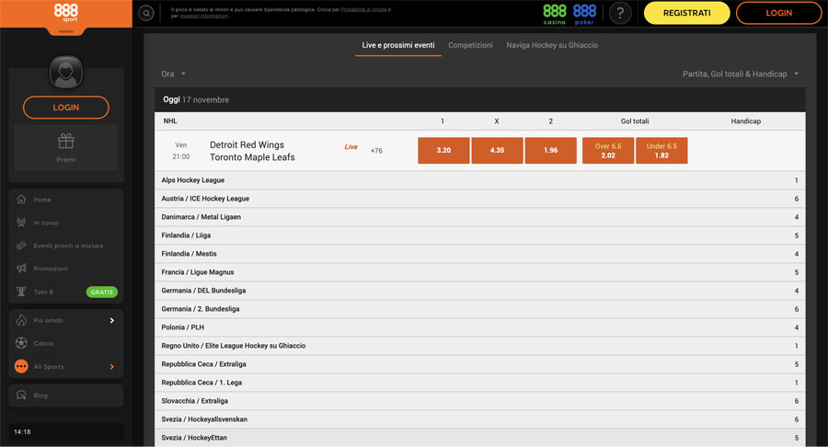Expand Danimarca / Metal Ligaen row
828x447 pixels.
pyautogui.click(x=479, y=217)
